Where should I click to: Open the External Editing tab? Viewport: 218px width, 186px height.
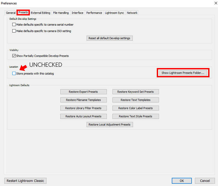point(40,13)
